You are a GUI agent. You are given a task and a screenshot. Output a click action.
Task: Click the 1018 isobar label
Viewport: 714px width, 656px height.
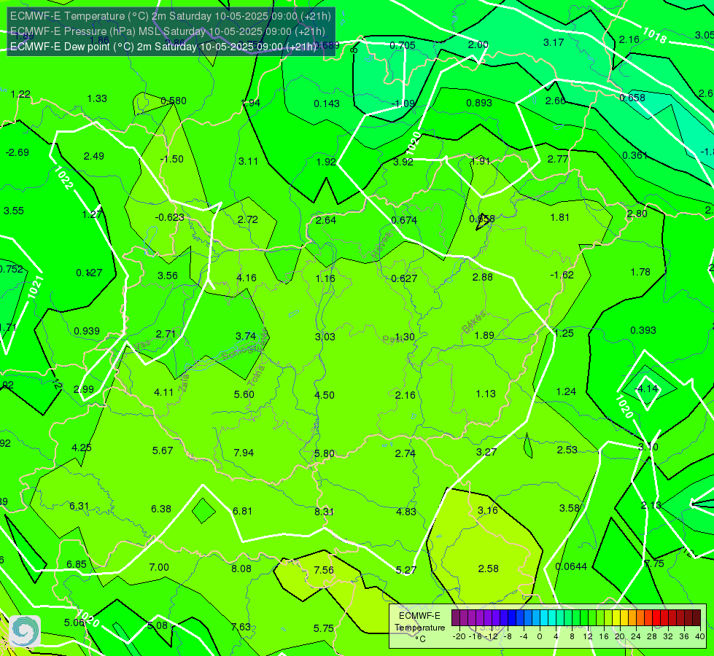pyautogui.click(x=654, y=35)
